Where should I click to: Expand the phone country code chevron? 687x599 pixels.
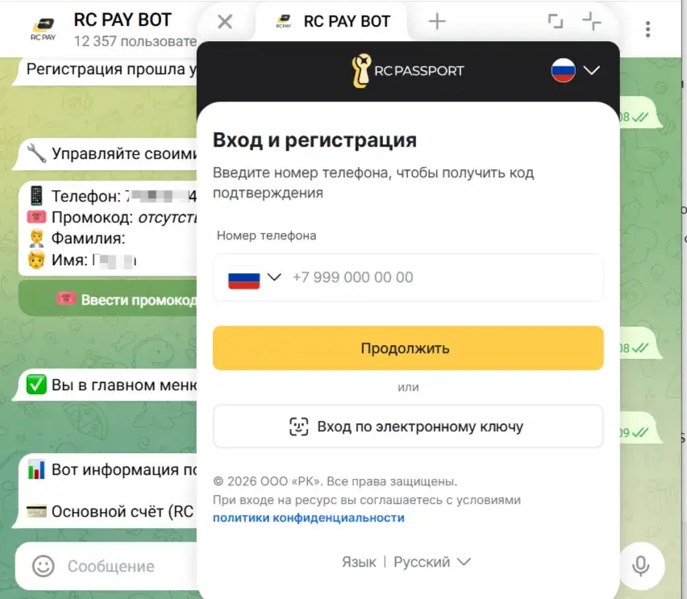(x=274, y=277)
